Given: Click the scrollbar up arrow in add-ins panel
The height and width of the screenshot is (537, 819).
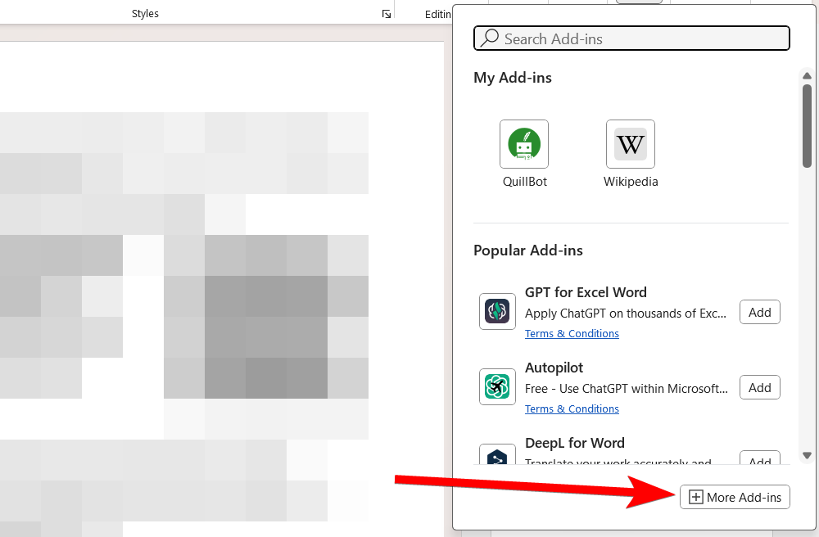Looking at the screenshot, I should [807, 75].
